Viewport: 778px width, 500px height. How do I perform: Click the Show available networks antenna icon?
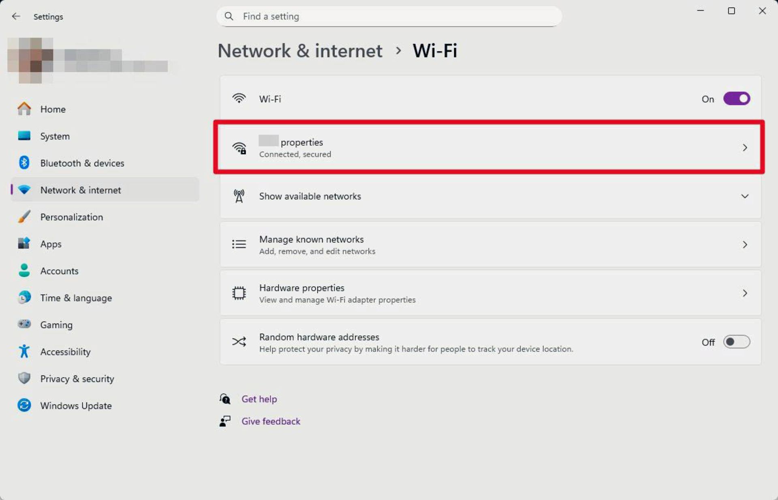pyautogui.click(x=239, y=196)
